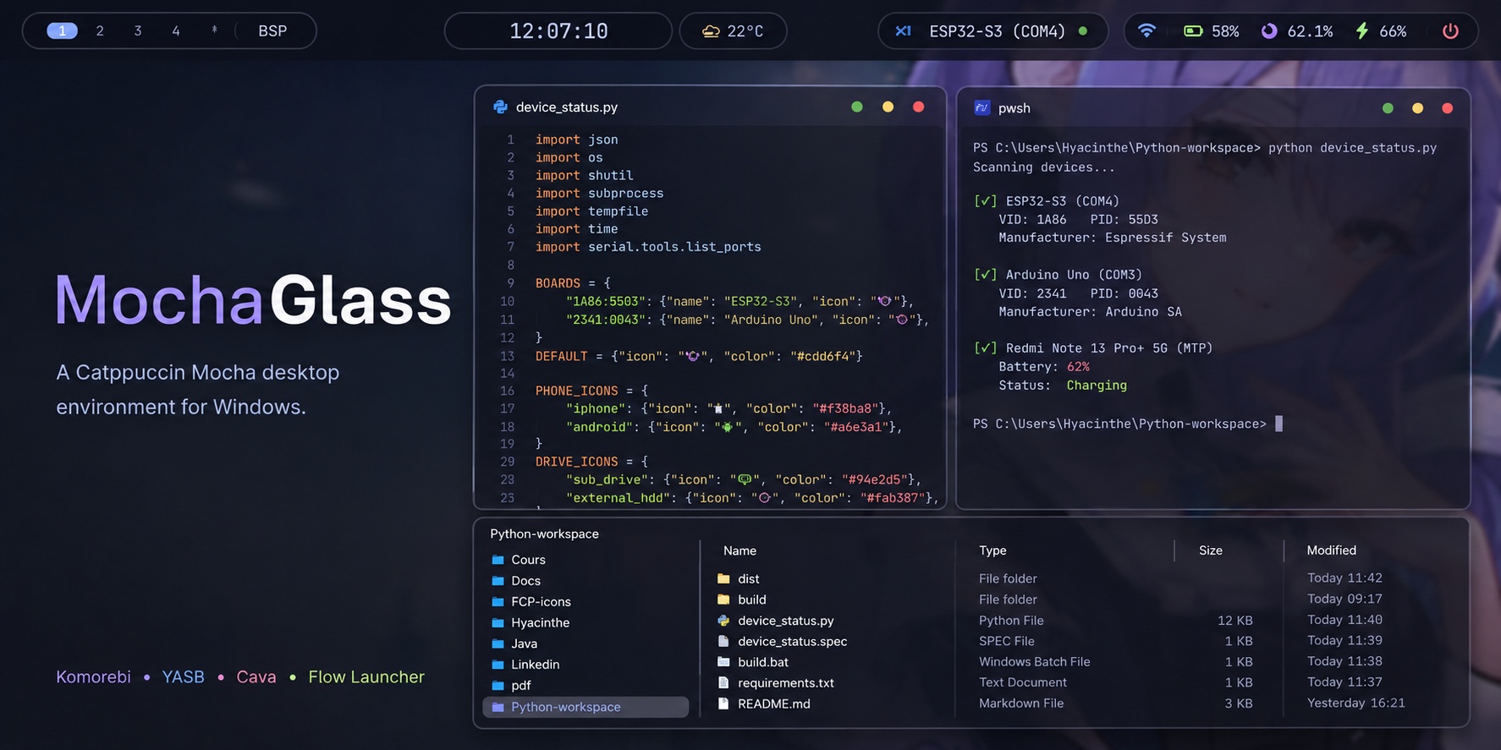Click the Python file icon beside device_status.py in list

tap(723, 621)
